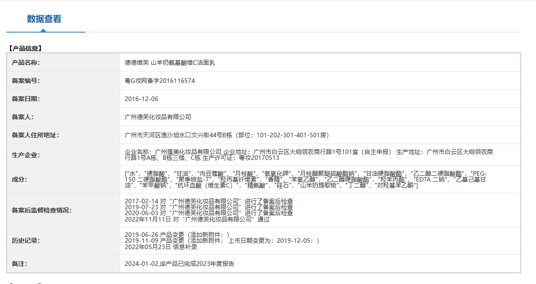Screen dimensions: 536x284
Task: Click the 2017-02-14 inspection record line
Action: 209,202
